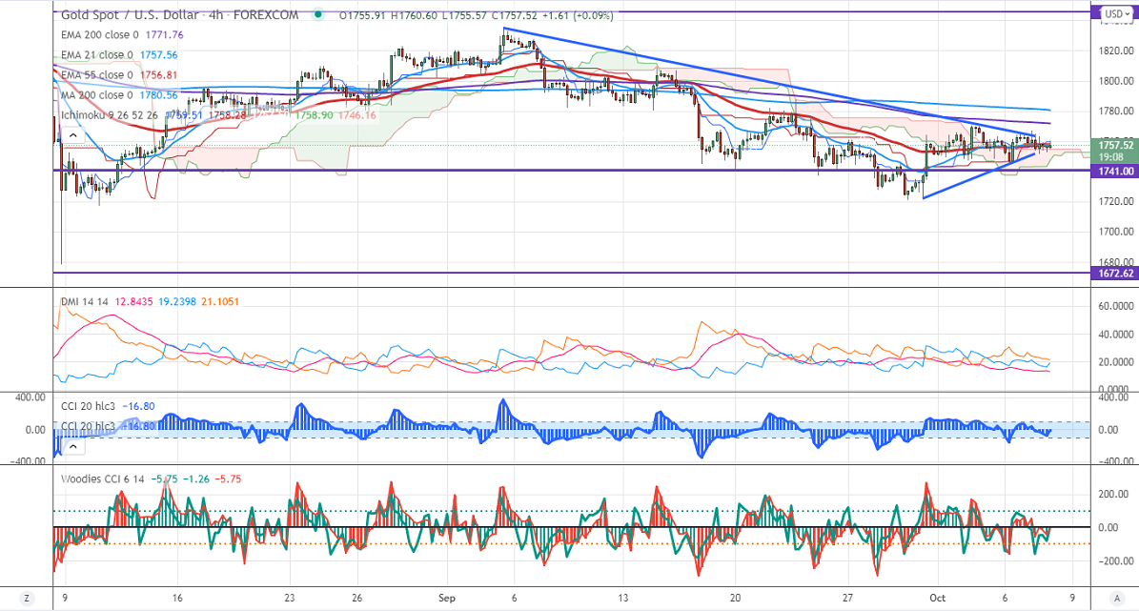The width and height of the screenshot is (1139, 611).
Task: Click the 1820.00 price axis label
Action: click(x=1116, y=51)
